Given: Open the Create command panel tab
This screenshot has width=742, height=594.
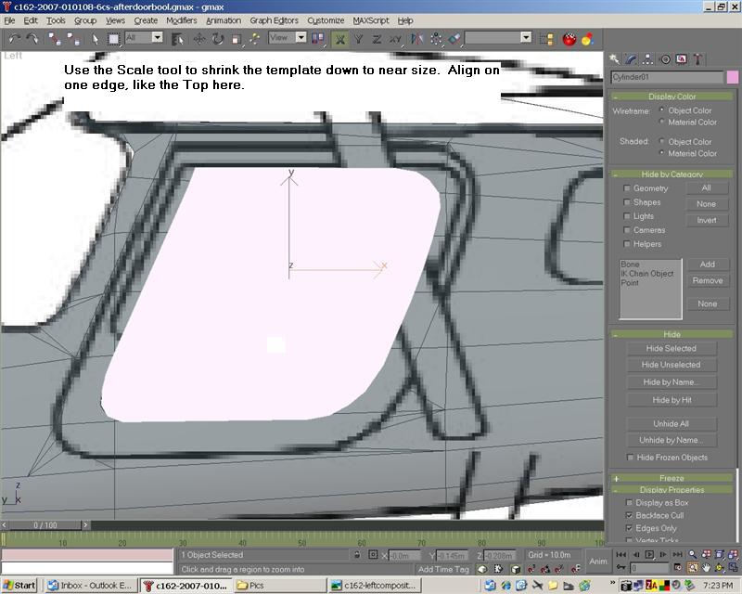Looking at the screenshot, I should [x=614, y=59].
